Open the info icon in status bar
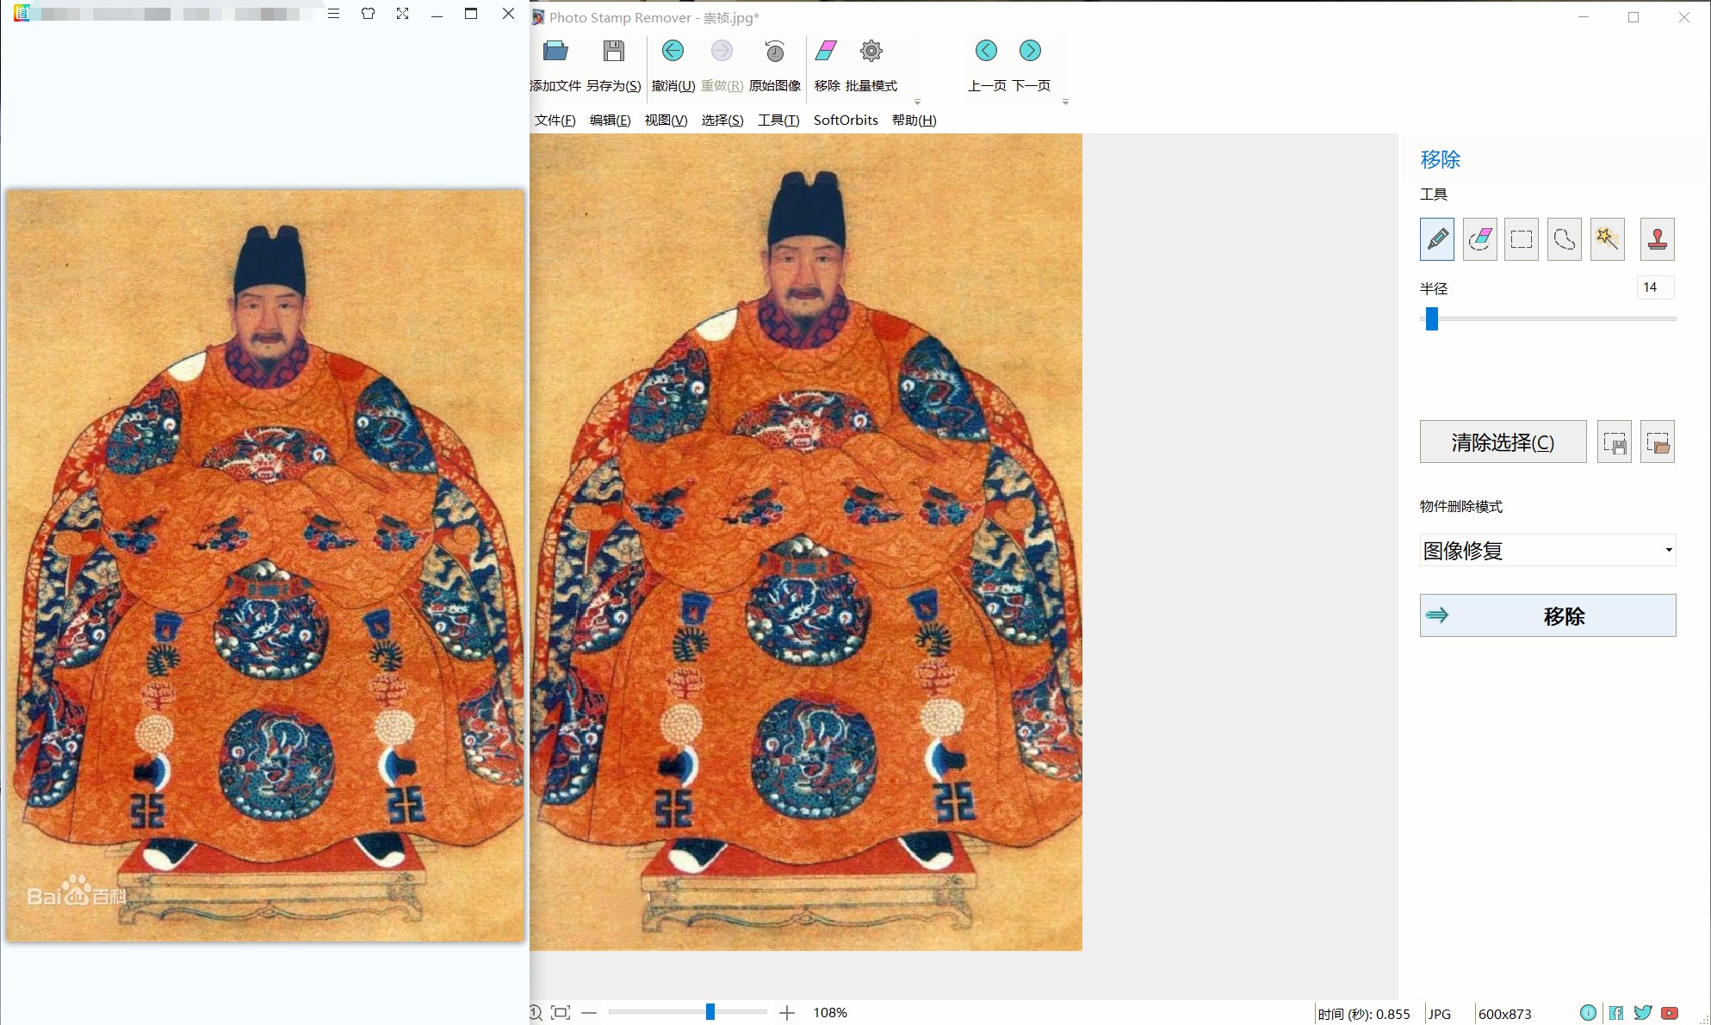1711x1025 pixels. (x=1588, y=1013)
